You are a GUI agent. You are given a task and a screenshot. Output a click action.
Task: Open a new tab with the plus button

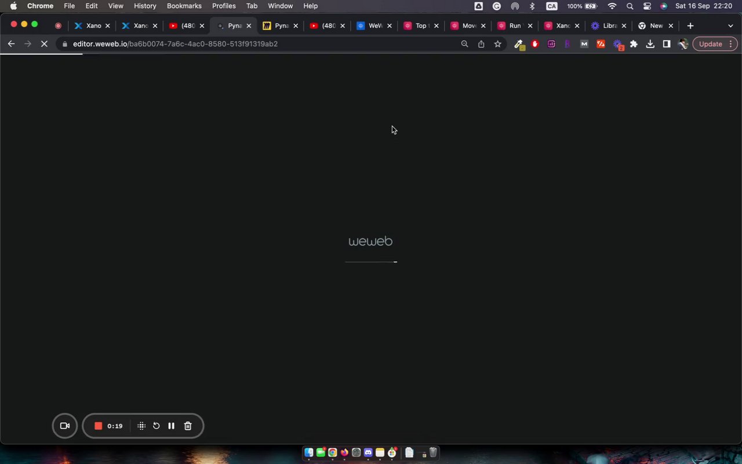(x=690, y=26)
